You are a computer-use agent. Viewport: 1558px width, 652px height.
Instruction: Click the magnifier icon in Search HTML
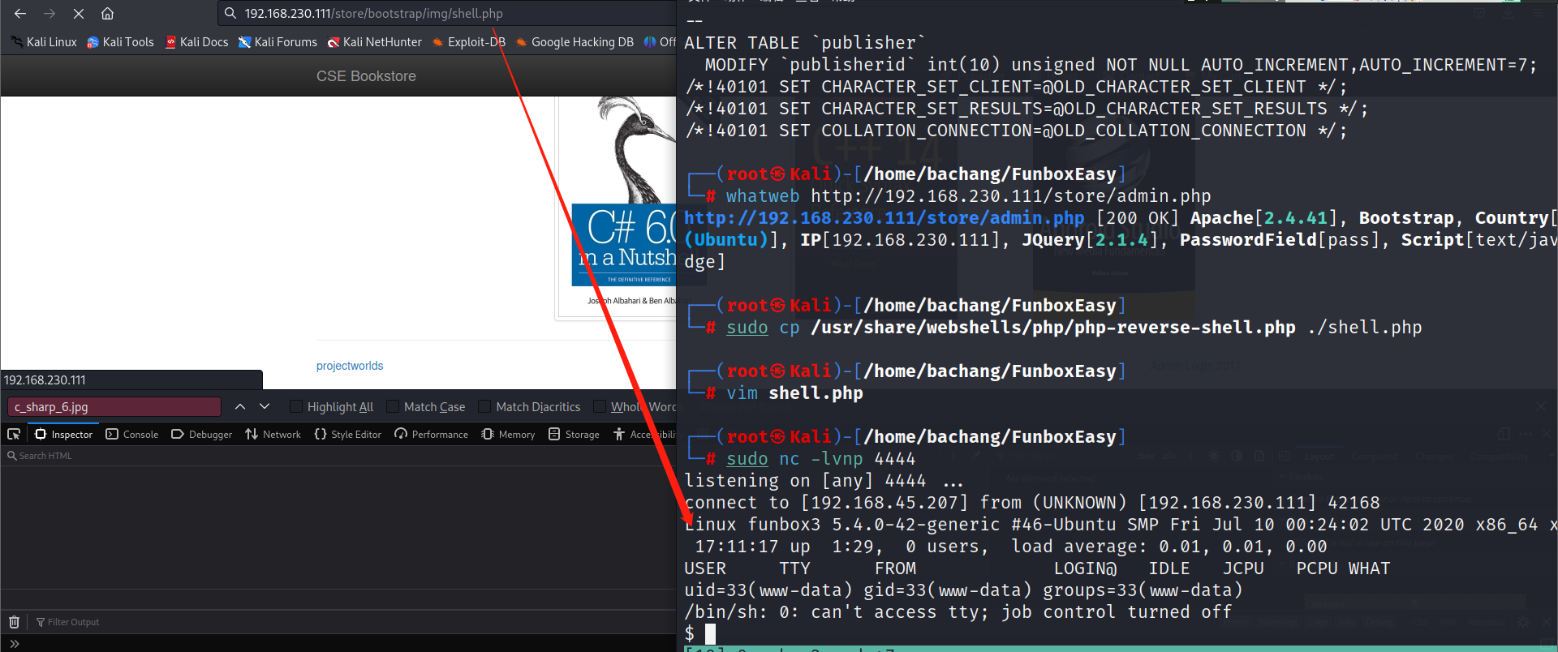tap(12, 456)
